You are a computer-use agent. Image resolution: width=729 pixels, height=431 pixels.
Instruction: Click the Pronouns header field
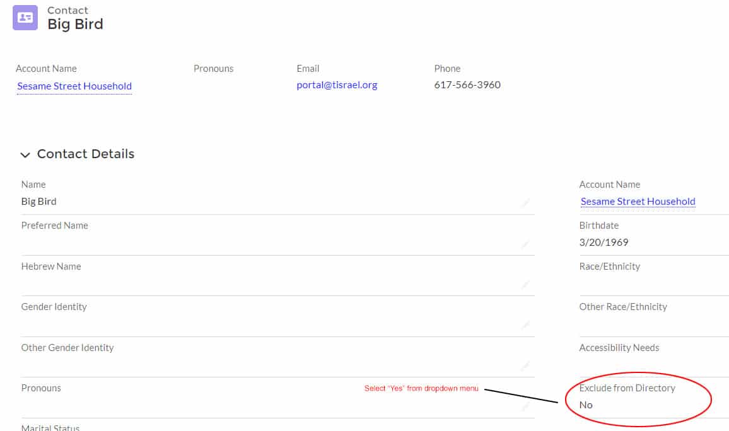click(x=213, y=68)
